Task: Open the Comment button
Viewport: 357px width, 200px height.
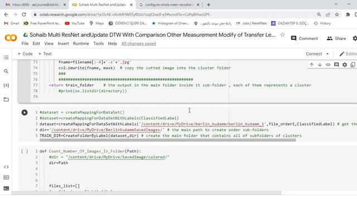Action: 305,38
